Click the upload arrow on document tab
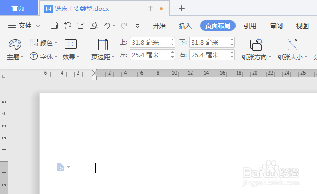The height and width of the screenshot is (194, 317). [x=150, y=9]
